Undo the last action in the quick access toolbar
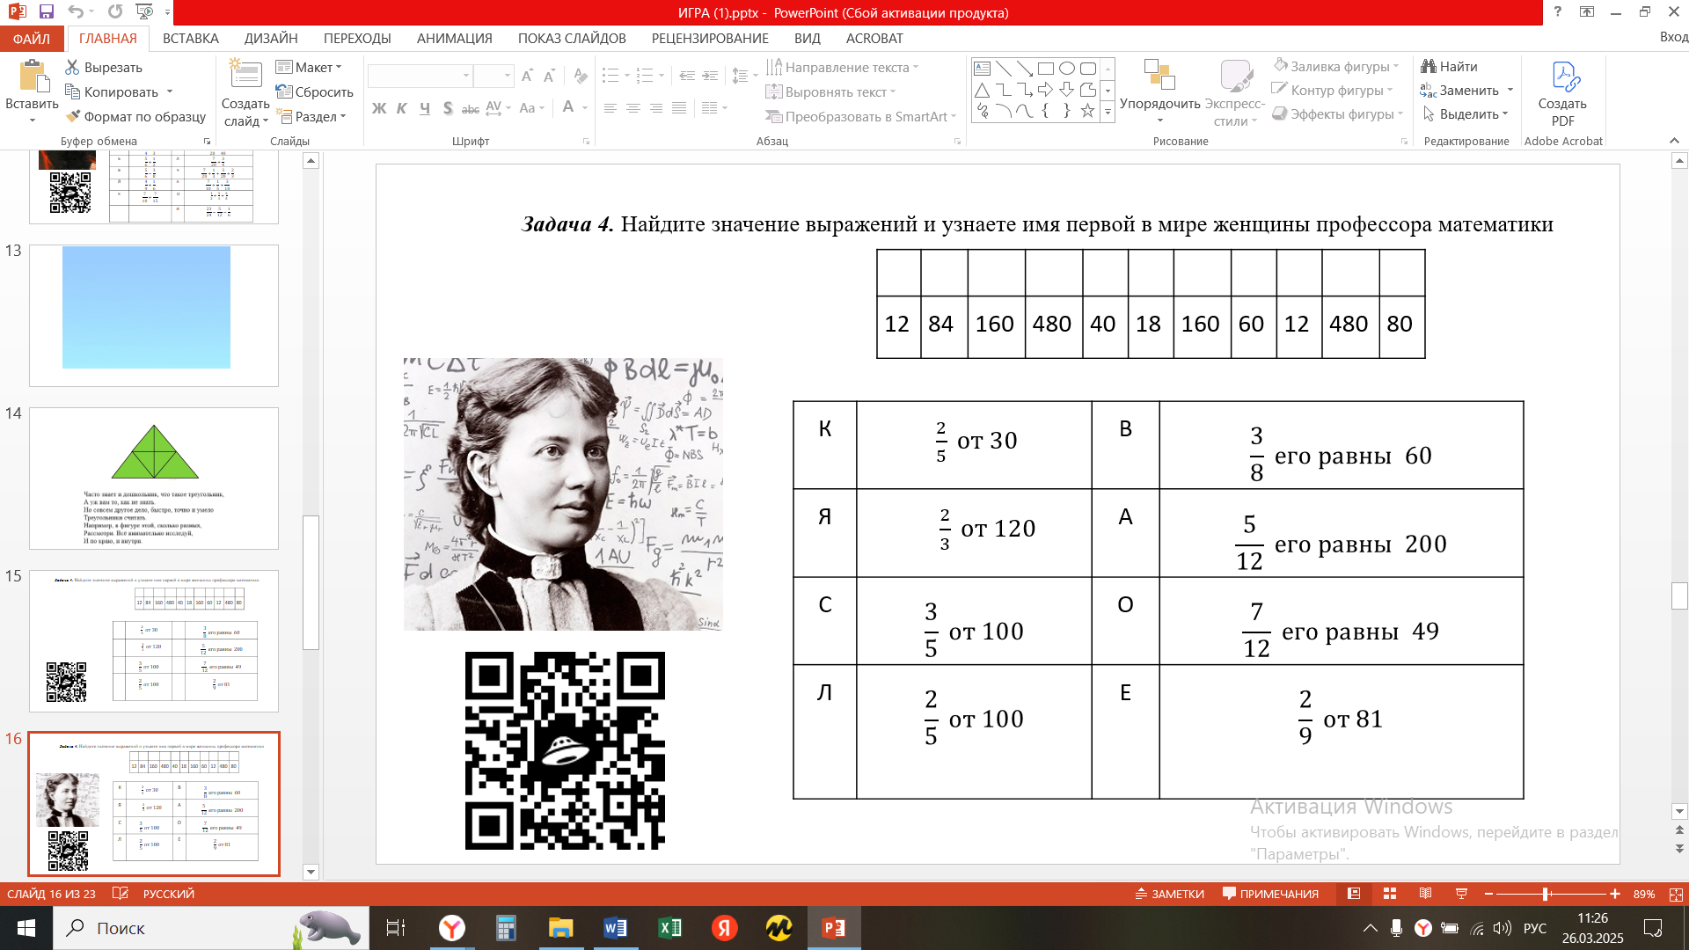Viewport: 1689px width, 950px height. click(77, 11)
